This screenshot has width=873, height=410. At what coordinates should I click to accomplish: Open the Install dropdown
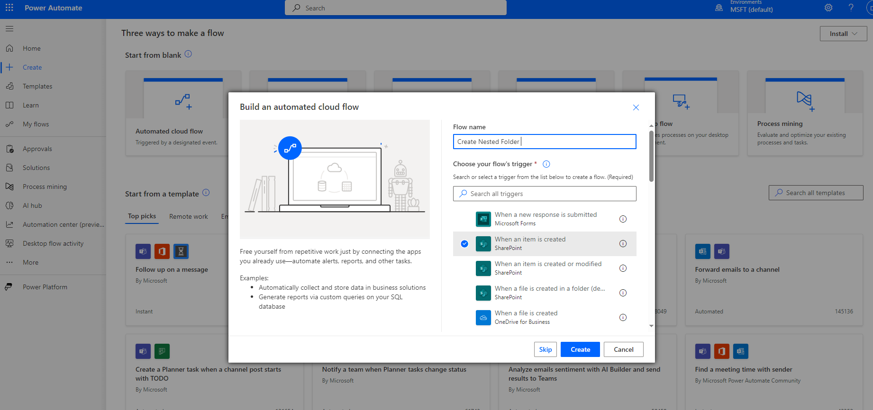843,34
